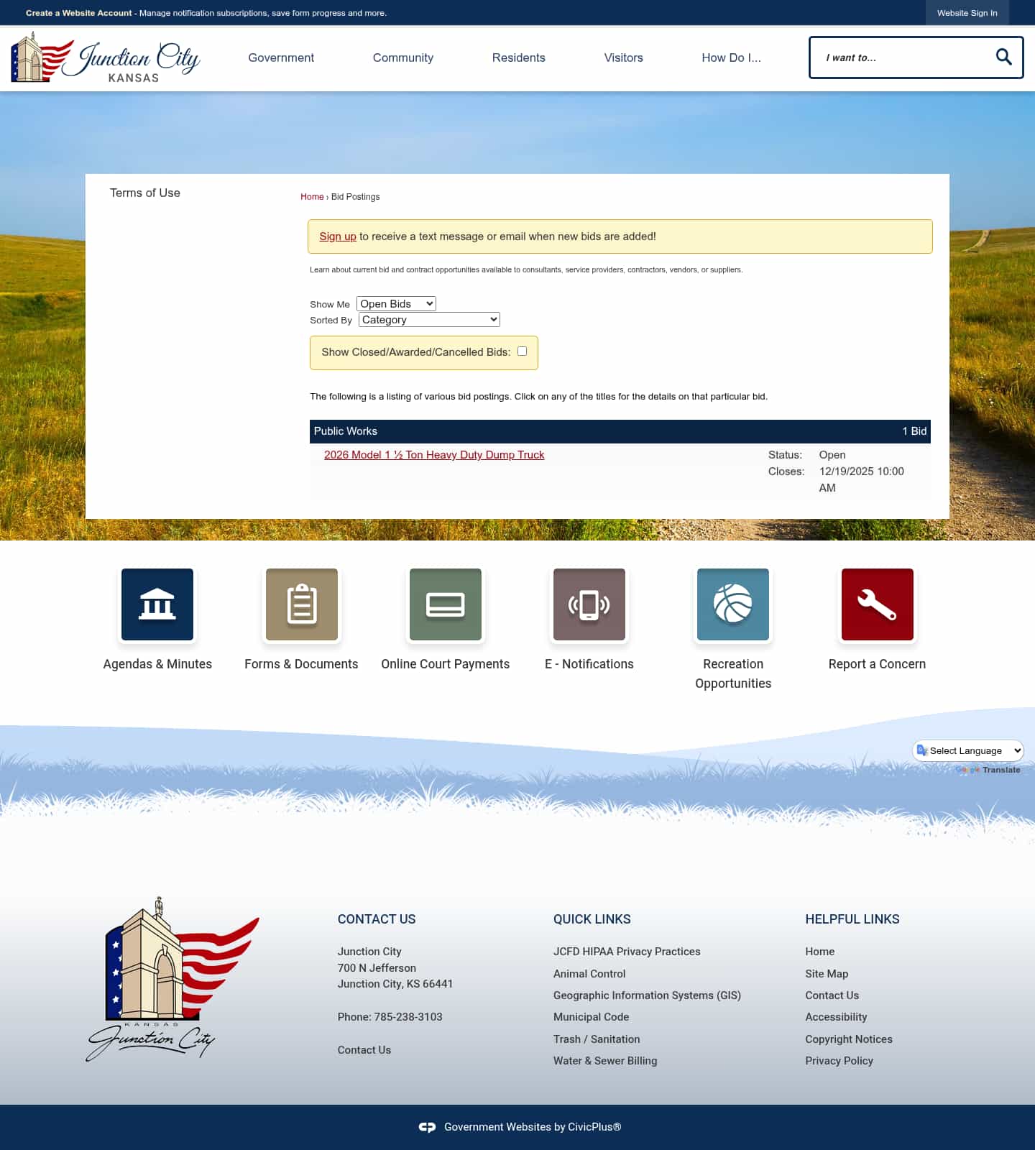The image size is (1035, 1150).
Task: Open the Sorted By Category dropdown
Action: point(429,320)
